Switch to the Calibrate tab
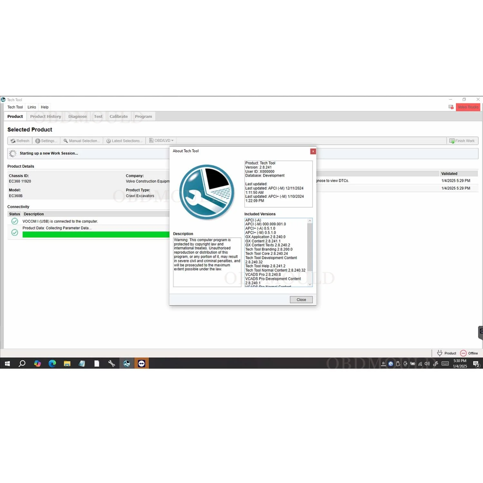 pyautogui.click(x=118, y=117)
